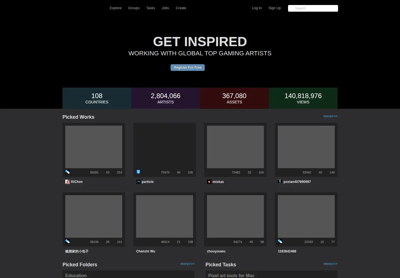Go to the Groups page
Image resolution: width=400 pixels, height=278 pixels.
134,8
